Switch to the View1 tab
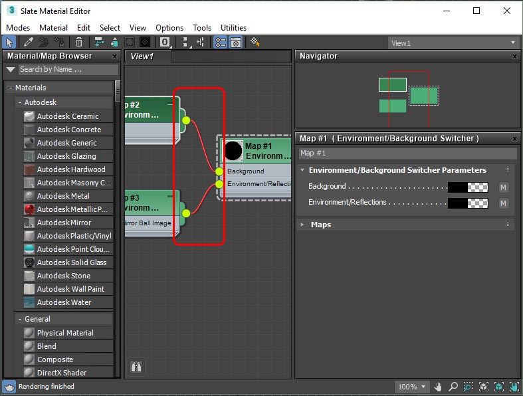Screen dimensions: 523x396 pyautogui.click(x=148, y=56)
